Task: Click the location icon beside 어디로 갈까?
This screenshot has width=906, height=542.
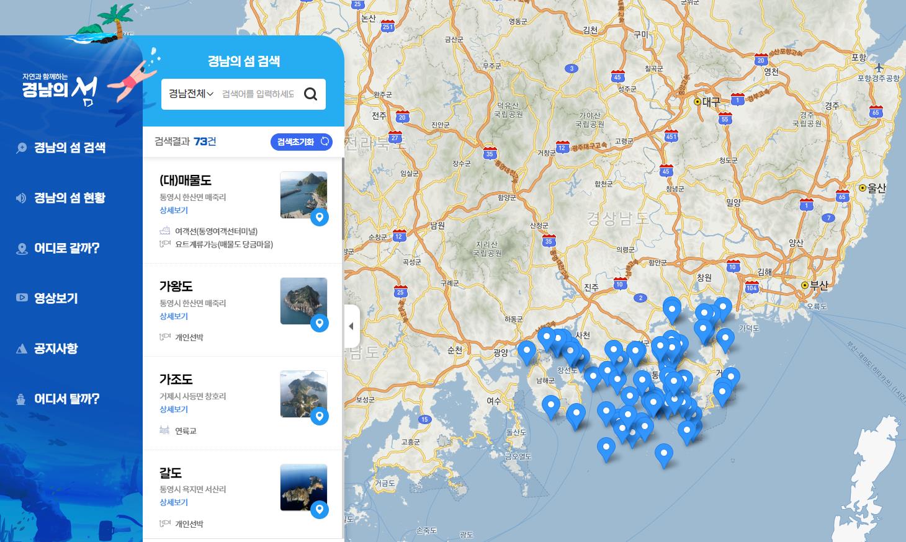Action: 22,249
